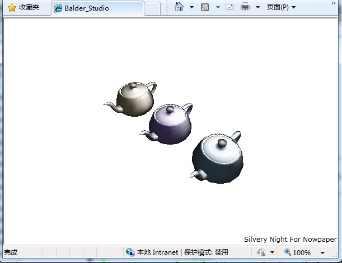Viewport: 342px width, 263px height.
Task: Click the Silvery Night For Nowpaper text
Action: [291, 240]
